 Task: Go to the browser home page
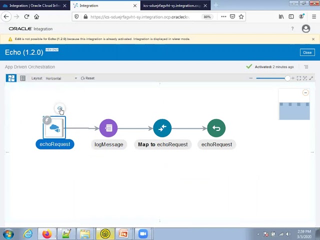coord(36,16)
